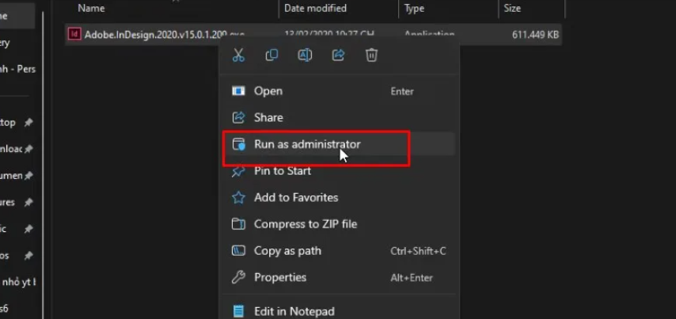The width and height of the screenshot is (676, 319).
Task: Click the Share menu entry
Action: coord(268,117)
